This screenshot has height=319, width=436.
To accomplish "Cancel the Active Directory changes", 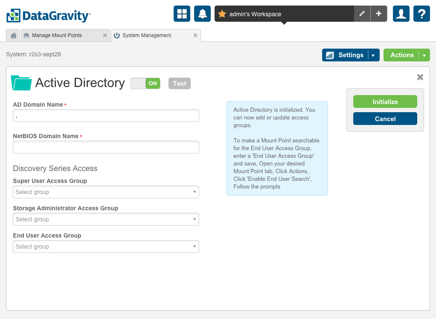I will pyautogui.click(x=385, y=119).
